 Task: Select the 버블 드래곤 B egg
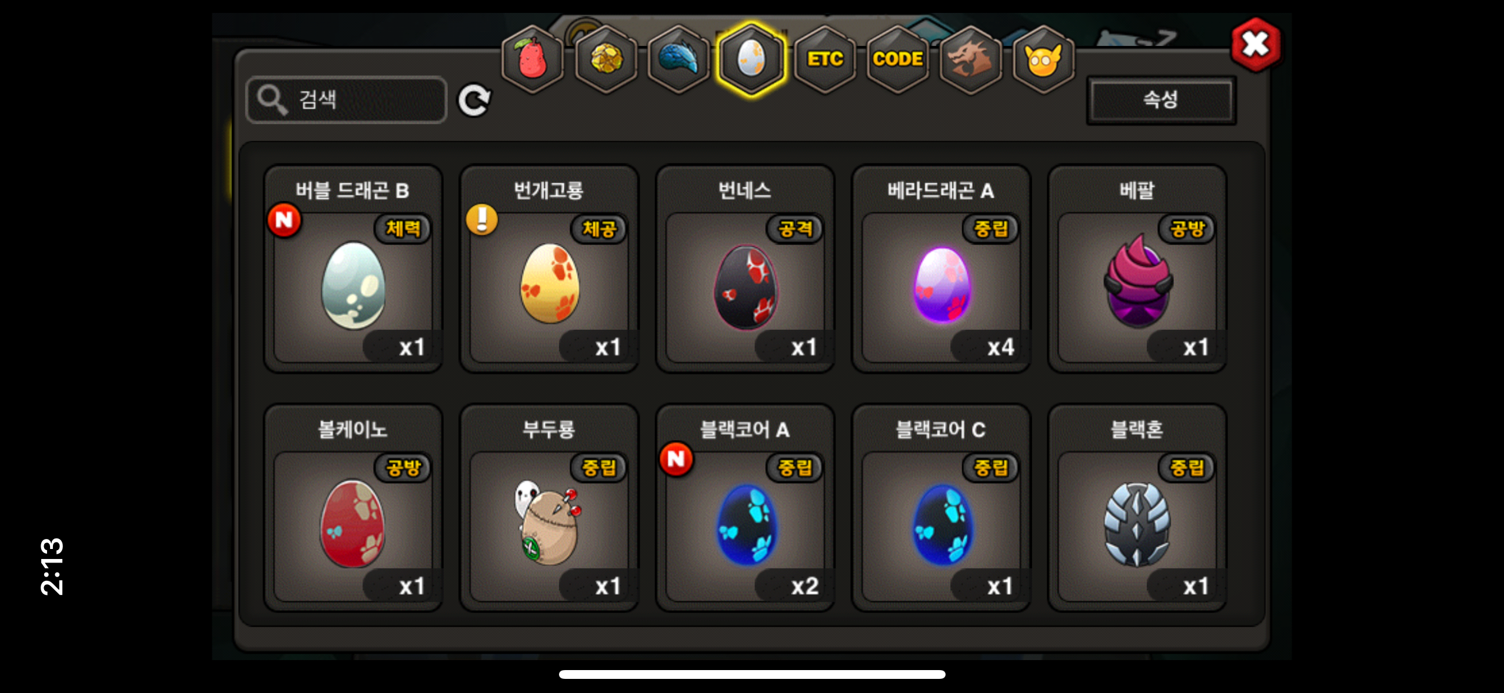click(x=353, y=269)
